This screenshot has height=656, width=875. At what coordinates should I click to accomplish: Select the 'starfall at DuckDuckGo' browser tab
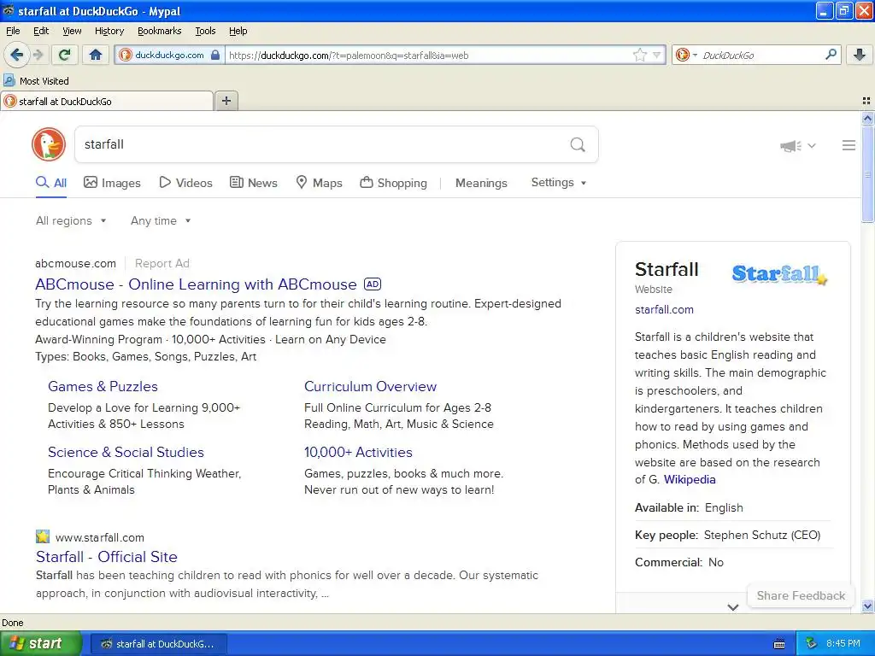coord(107,101)
